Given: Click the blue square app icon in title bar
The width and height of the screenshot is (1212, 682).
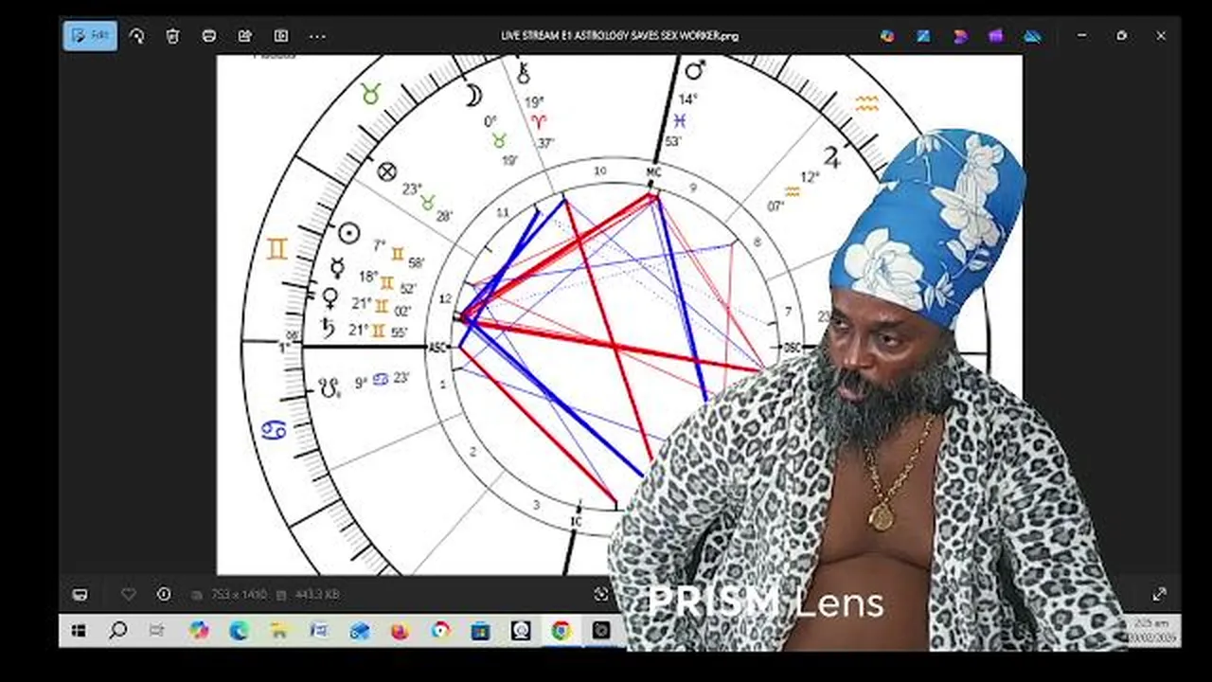Looking at the screenshot, I should click(923, 36).
